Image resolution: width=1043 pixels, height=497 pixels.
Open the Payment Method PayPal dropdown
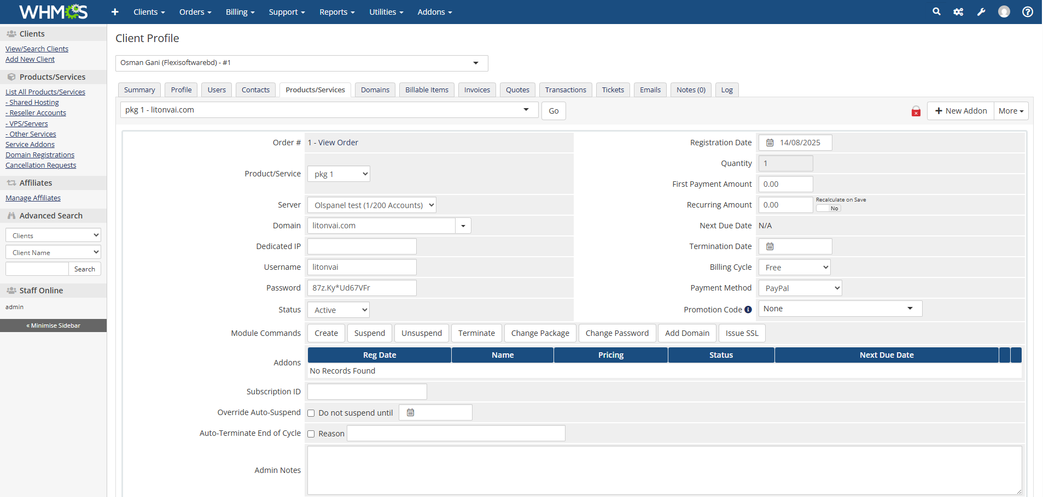(x=800, y=288)
